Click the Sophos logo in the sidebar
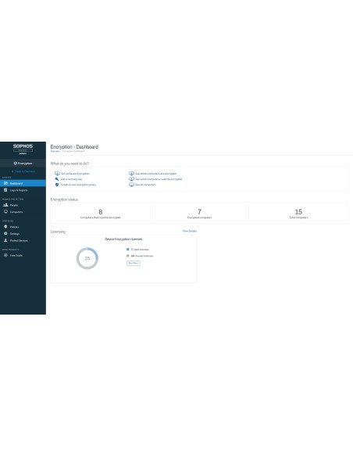This screenshot has width=353, height=457. [23, 146]
